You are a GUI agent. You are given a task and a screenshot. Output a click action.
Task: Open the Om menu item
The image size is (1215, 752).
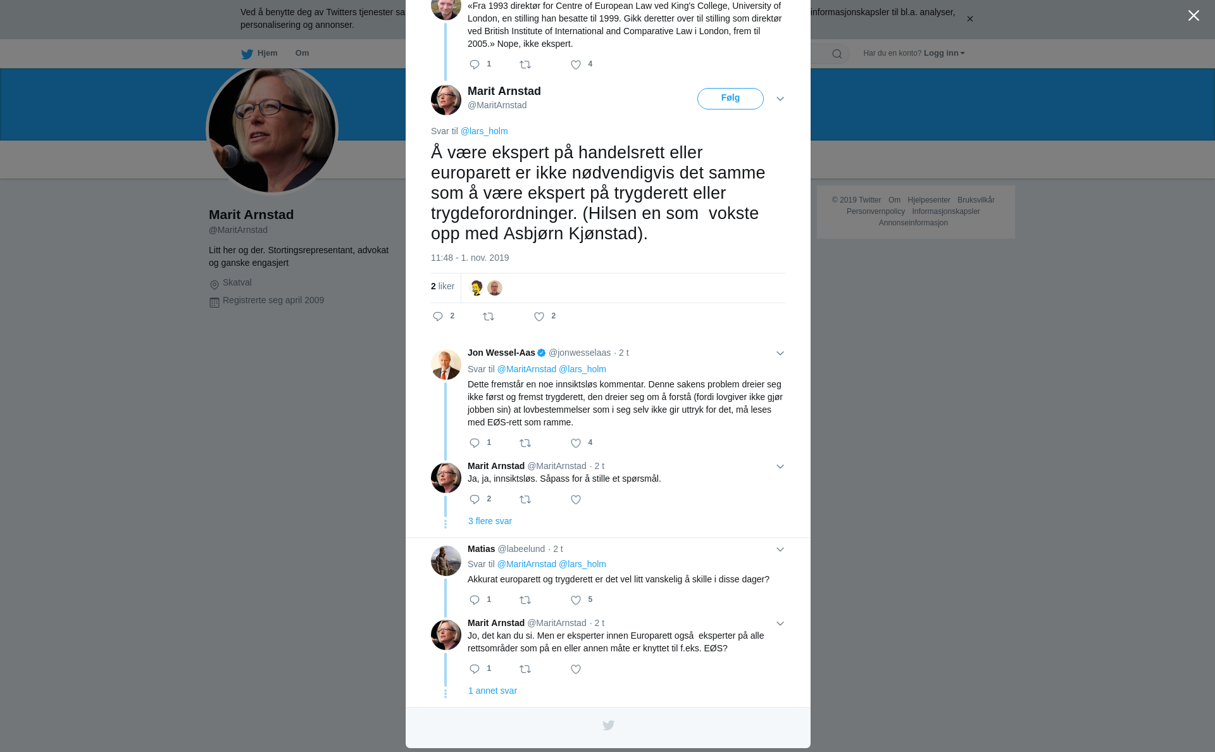click(302, 53)
